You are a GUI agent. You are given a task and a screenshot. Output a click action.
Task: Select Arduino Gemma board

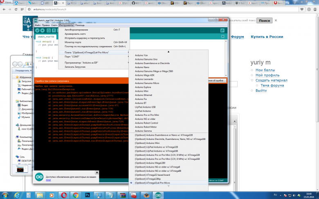[168, 131]
